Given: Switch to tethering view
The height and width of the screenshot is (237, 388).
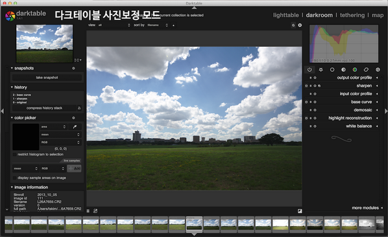Looking at the screenshot, I should (352, 16).
